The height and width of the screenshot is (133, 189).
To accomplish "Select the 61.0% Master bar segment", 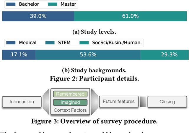I will coord(130,16).
